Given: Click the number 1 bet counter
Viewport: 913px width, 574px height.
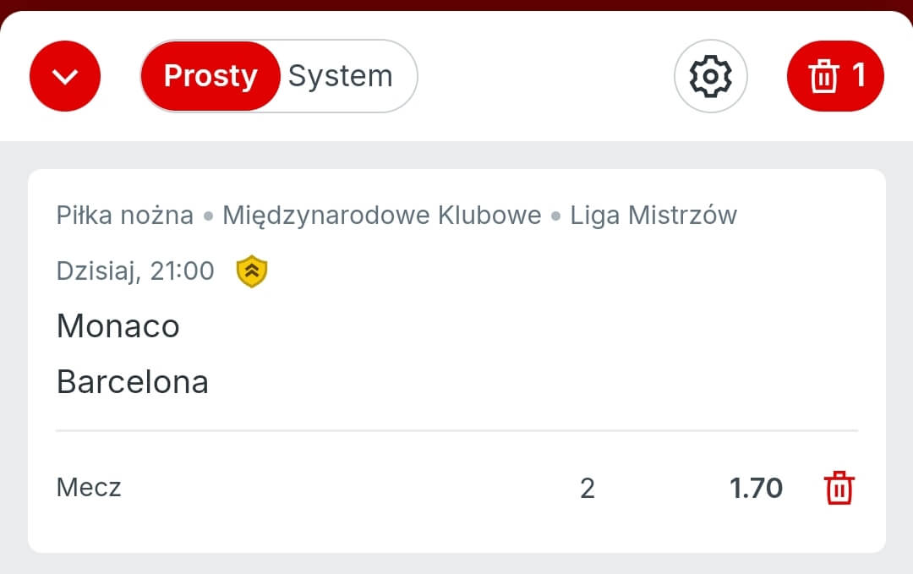Looking at the screenshot, I should (x=859, y=76).
